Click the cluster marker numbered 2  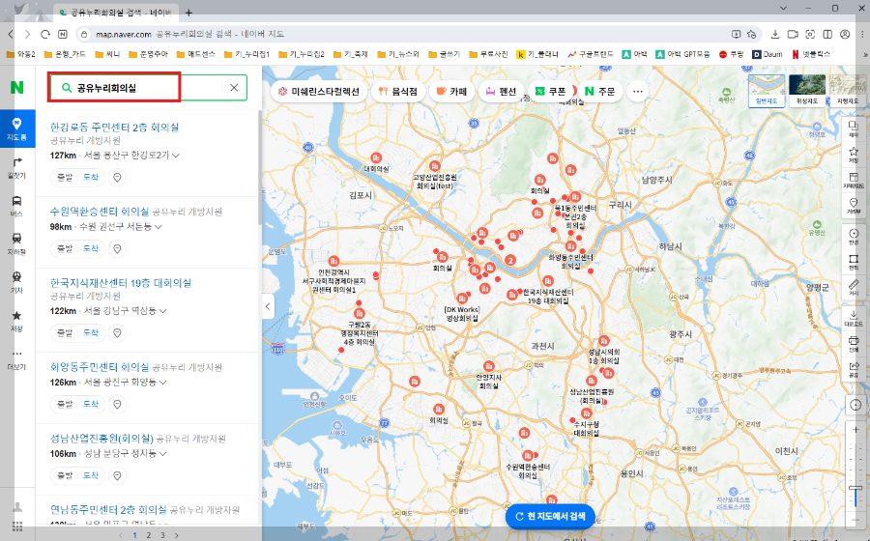click(x=510, y=260)
